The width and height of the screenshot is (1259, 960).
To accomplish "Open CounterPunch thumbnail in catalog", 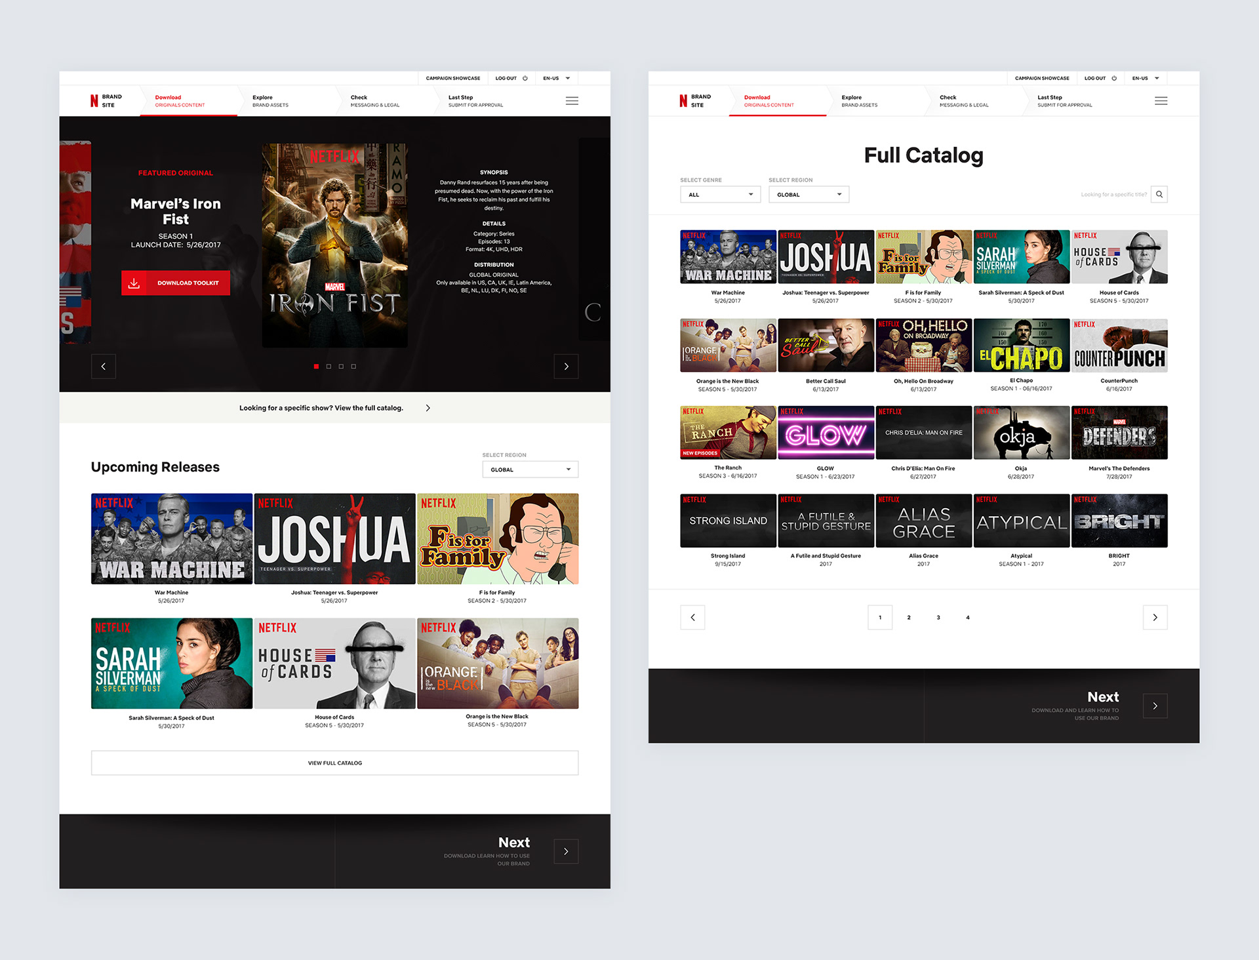I will coord(1119,345).
